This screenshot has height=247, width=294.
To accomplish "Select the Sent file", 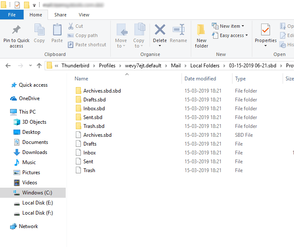I will (88, 162).
